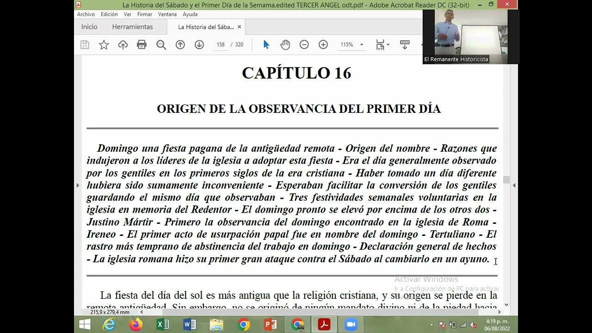Click heading ORIGEN DE LA OBSERVANCIA DEL PRIMER DÍA
The width and height of the screenshot is (592, 333).
coord(298,109)
